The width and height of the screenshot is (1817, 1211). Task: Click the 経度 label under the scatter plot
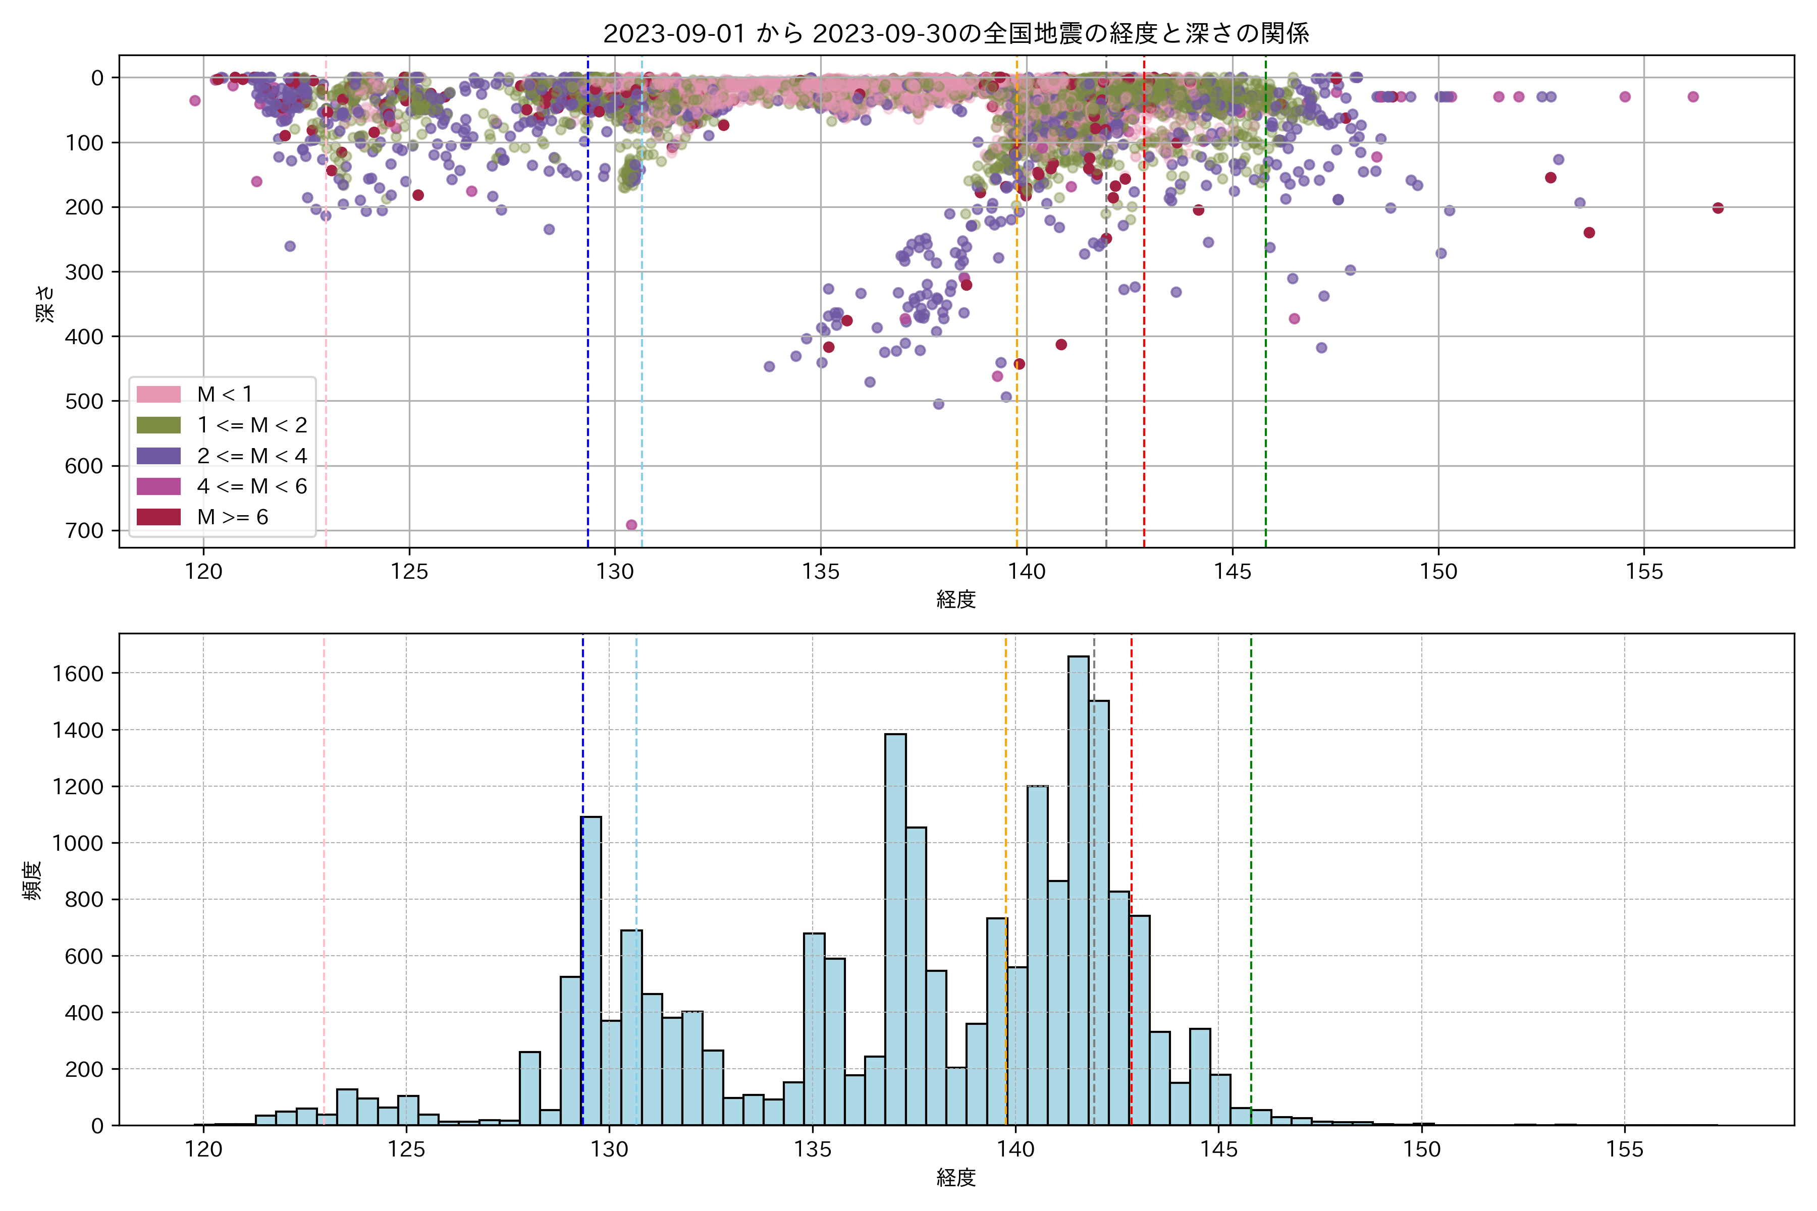pos(955,599)
